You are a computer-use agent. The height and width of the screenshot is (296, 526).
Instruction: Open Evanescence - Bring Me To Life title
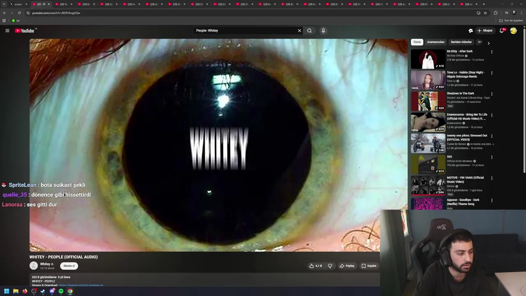tap(467, 117)
